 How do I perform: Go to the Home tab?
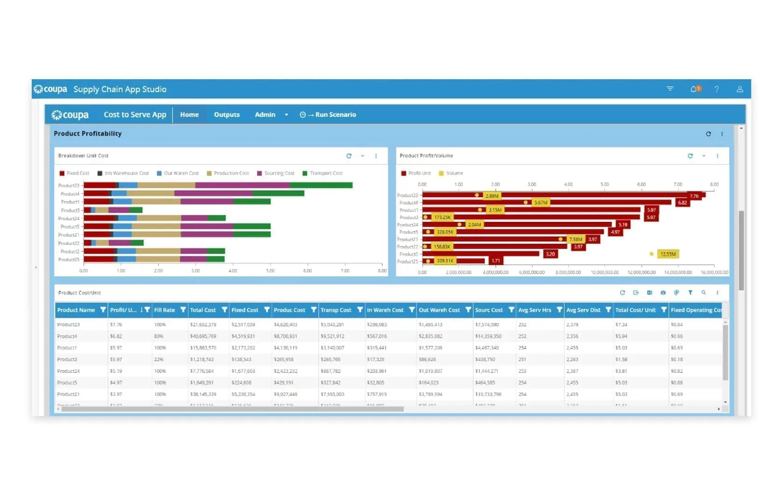point(189,115)
